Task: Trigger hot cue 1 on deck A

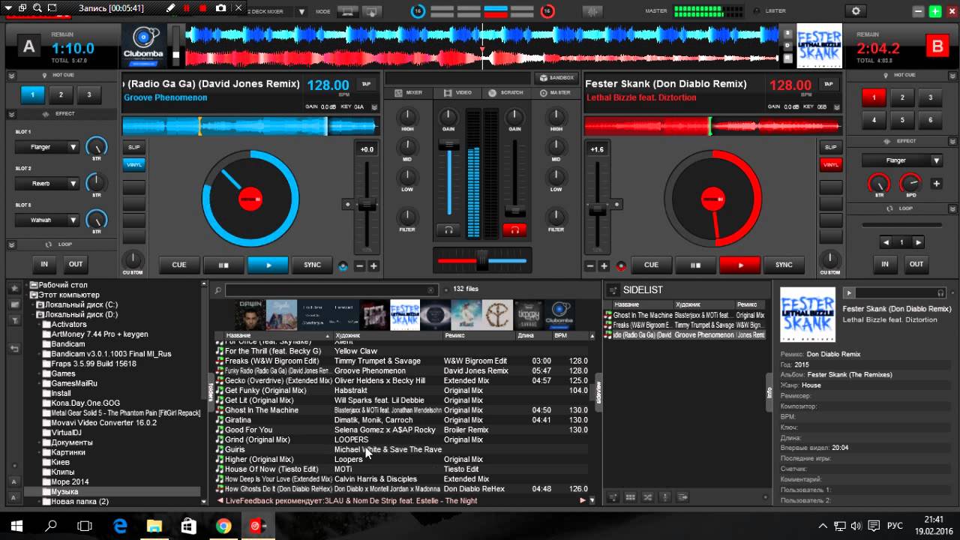Action: pos(32,94)
